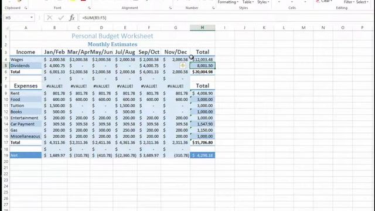Screen dimensions: 375x211
Task: Open the Alignment settings dialog launcher
Action: tap(171, 8)
